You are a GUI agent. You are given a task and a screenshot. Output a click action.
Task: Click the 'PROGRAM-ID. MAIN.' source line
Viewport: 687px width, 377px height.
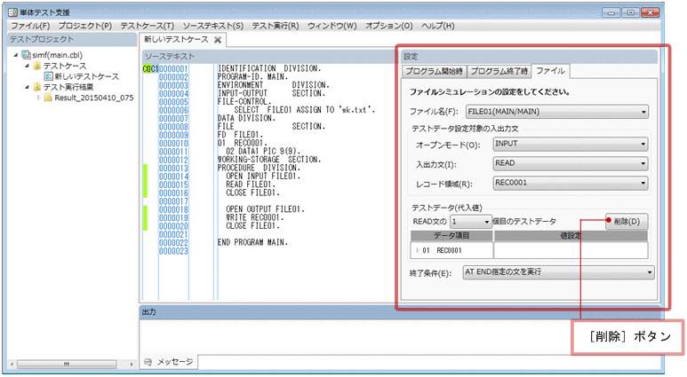pyautogui.click(x=252, y=77)
